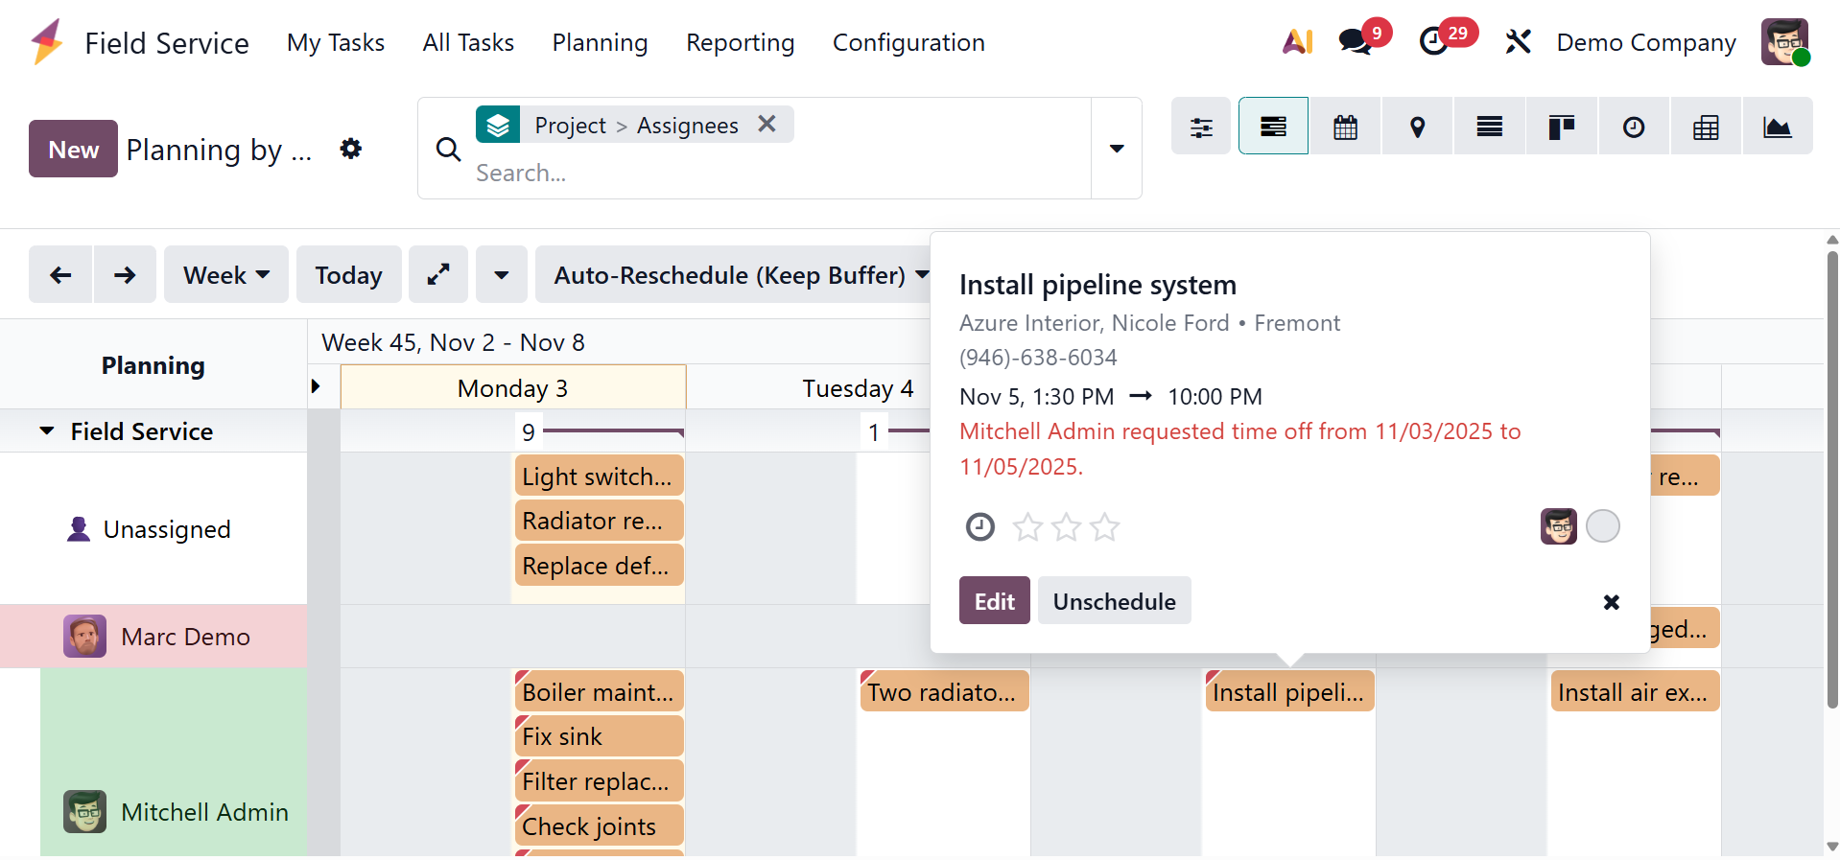This screenshot has width=1840, height=860.
Task: Open the Calendar view
Action: [x=1345, y=127]
